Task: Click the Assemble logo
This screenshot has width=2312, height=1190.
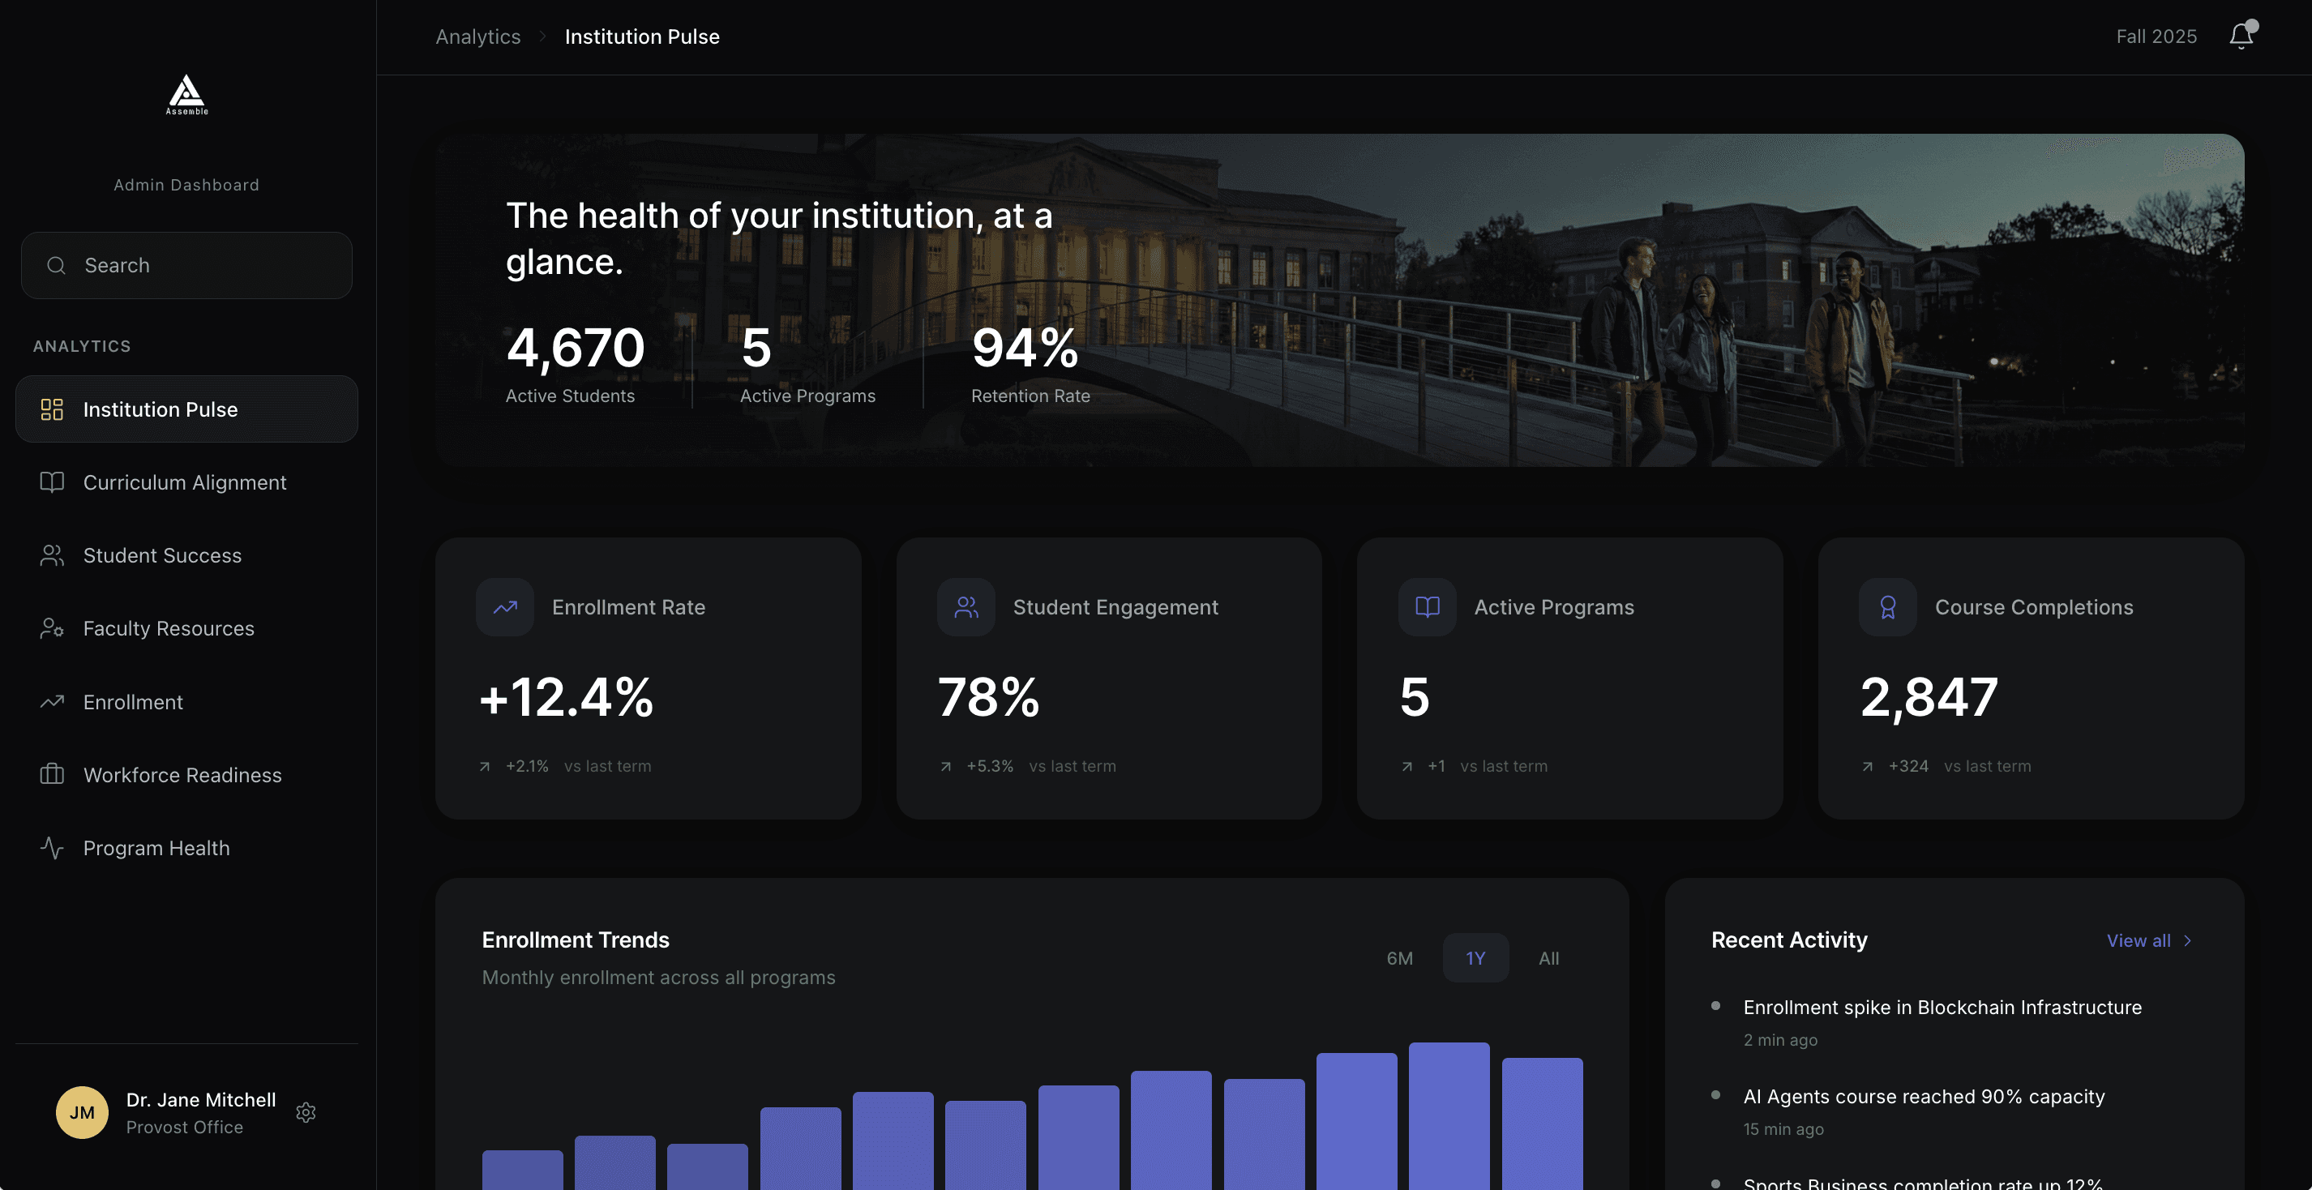Action: point(186,94)
